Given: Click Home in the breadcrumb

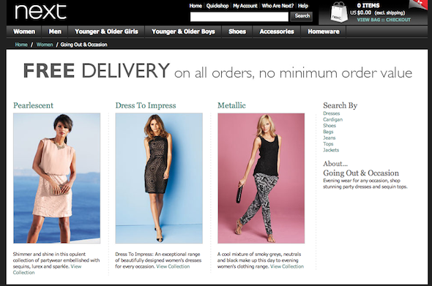Looking at the screenshot, I should (21, 45).
